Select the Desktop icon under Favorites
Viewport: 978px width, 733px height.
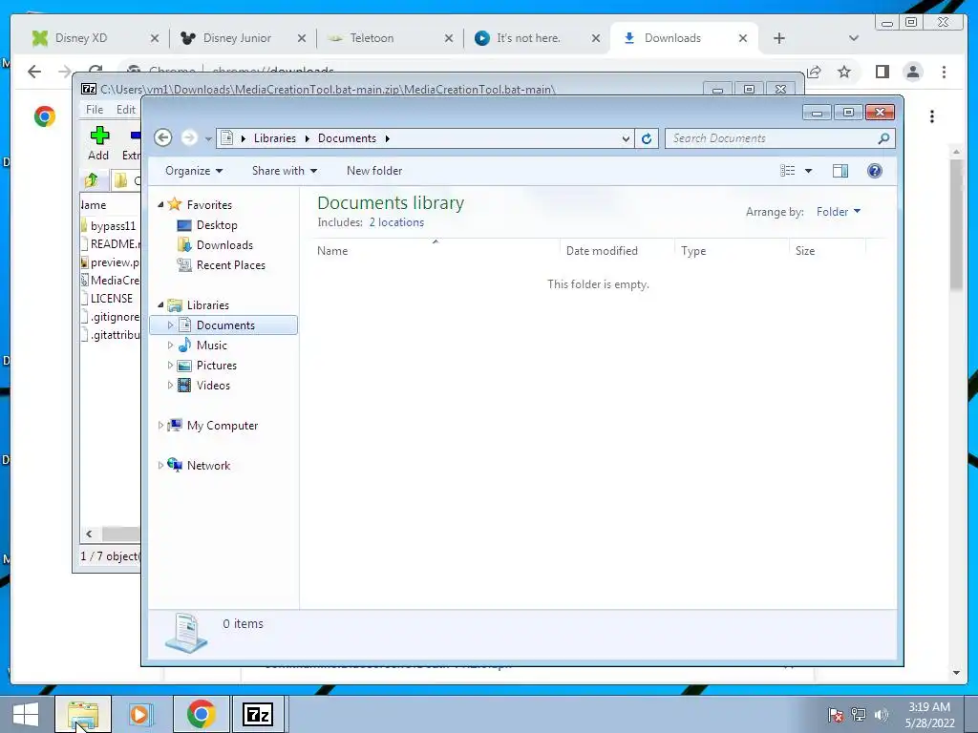[184, 225]
